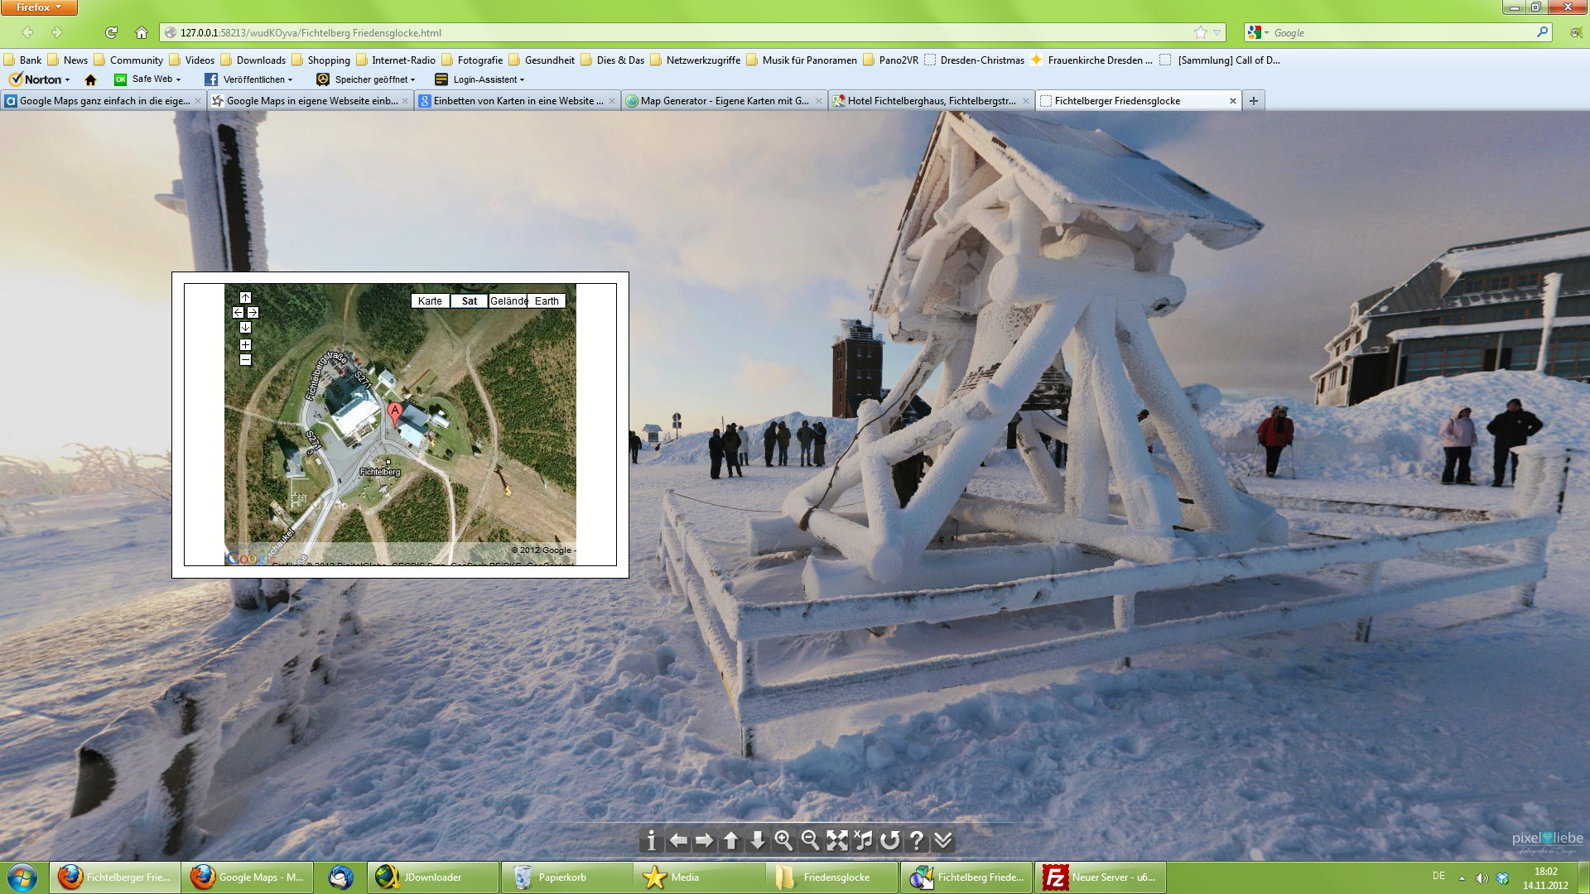Viewport: 1590px width, 894px height.
Task: Enter fullscreen via crossed arrows icon
Action: [837, 840]
